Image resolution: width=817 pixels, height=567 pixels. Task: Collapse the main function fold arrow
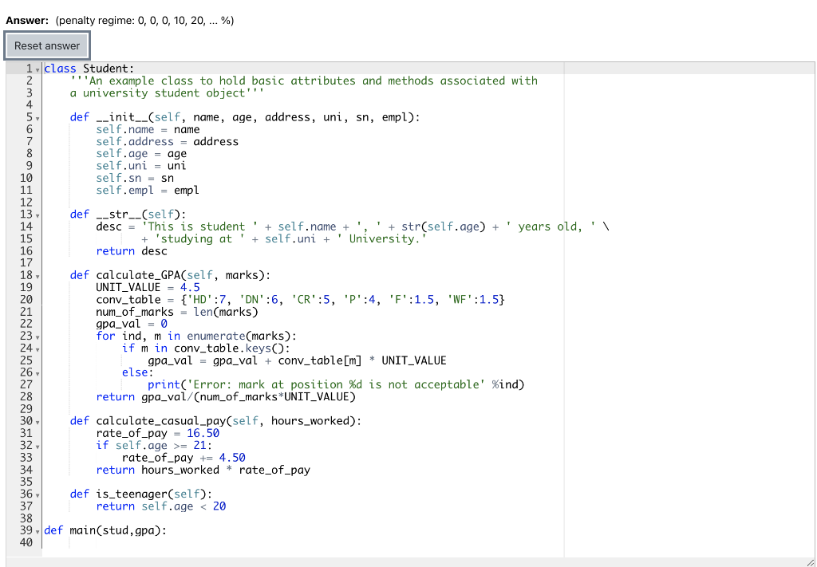(37, 530)
